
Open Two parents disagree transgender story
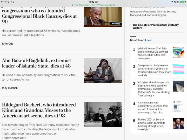pyautogui.click(x=155, y=70)
